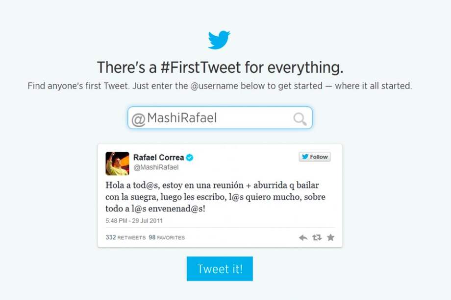Click the Twitter bird logo at top
Screen dimensions: 451x300
(219, 40)
